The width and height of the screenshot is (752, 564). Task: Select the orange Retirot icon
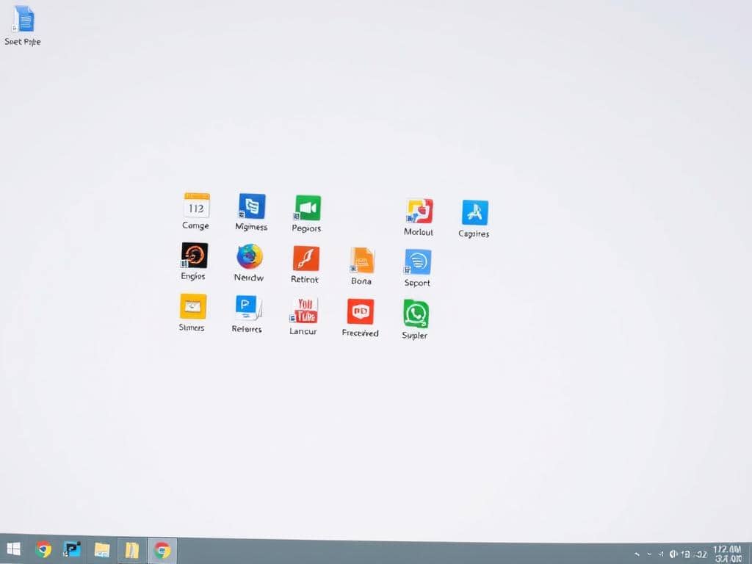pyautogui.click(x=306, y=258)
